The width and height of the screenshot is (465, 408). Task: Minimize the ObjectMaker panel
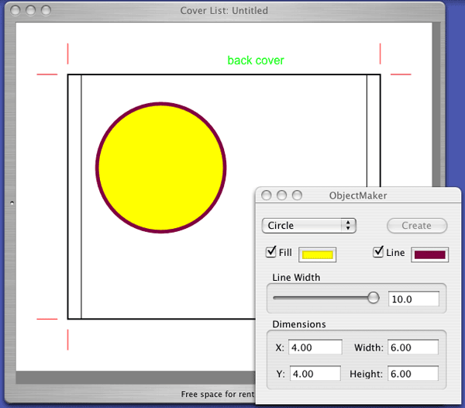click(x=281, y=196)
